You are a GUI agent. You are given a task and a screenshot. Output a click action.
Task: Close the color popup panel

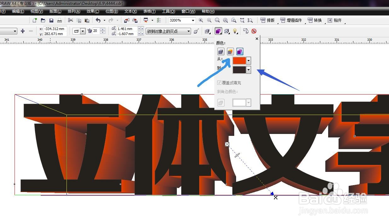[257, 39]
